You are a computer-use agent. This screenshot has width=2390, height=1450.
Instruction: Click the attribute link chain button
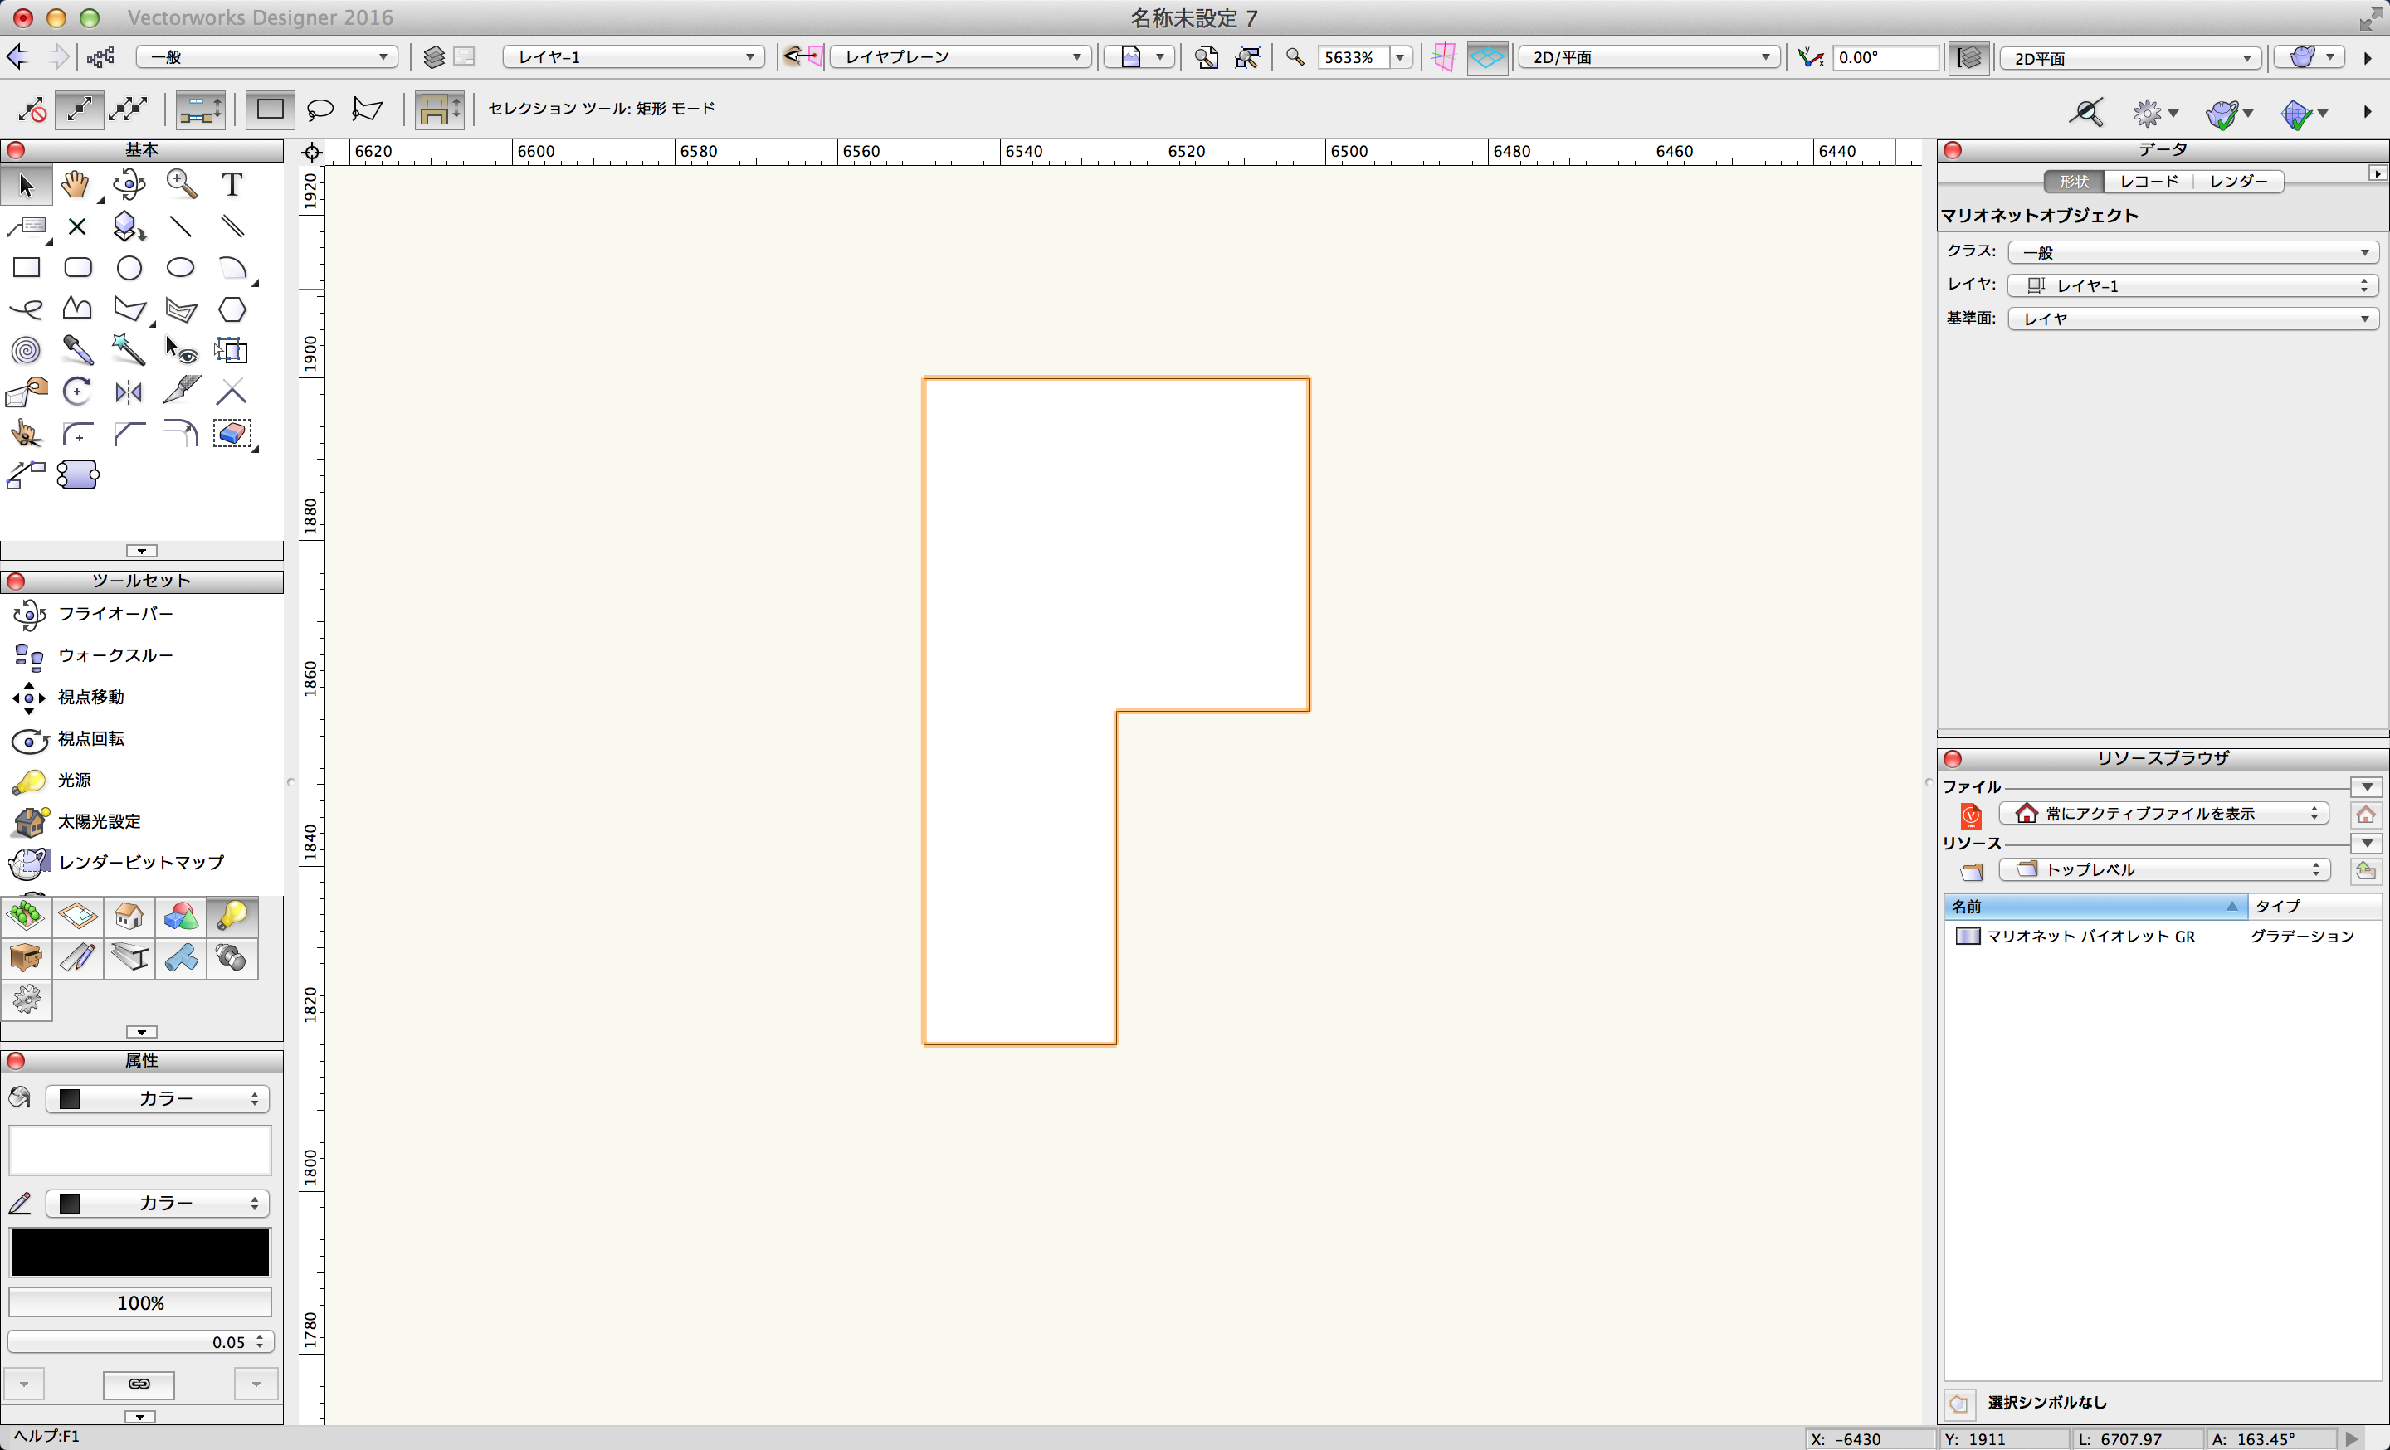point(139,1384)
